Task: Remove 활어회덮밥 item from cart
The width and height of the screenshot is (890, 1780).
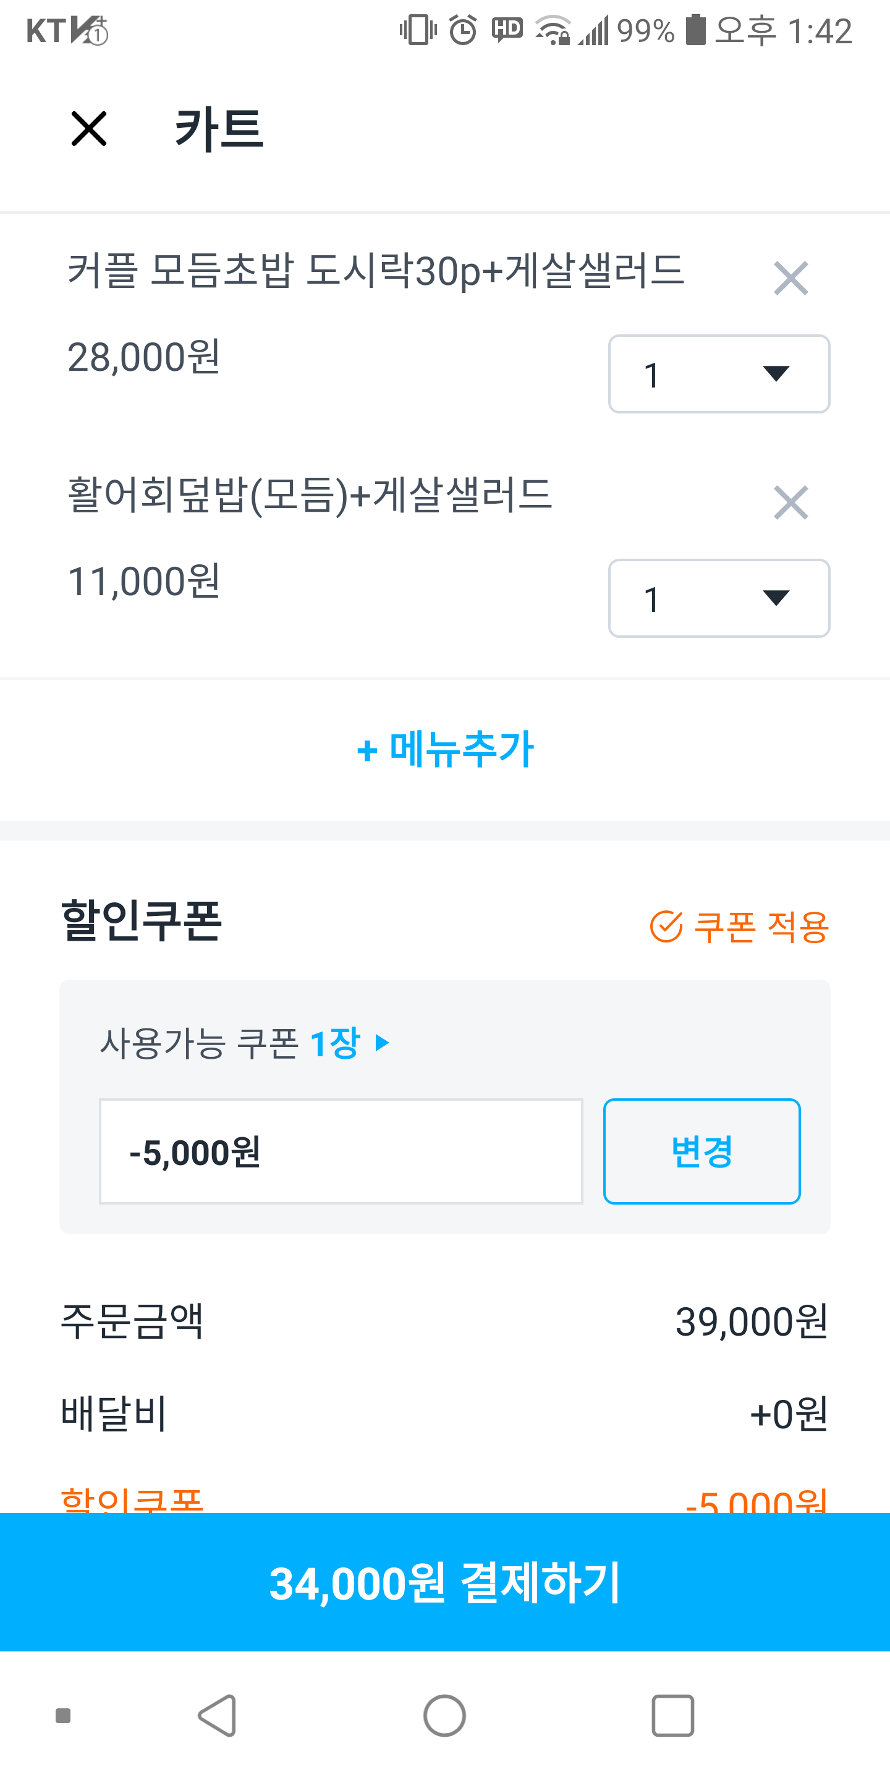Action: 790,502
